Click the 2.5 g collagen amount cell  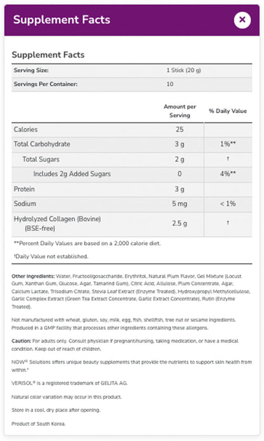click(x=180, y=223)
